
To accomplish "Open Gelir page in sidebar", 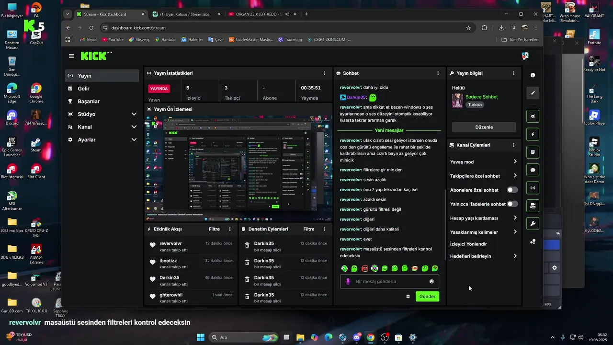I will tap(102, 89).
